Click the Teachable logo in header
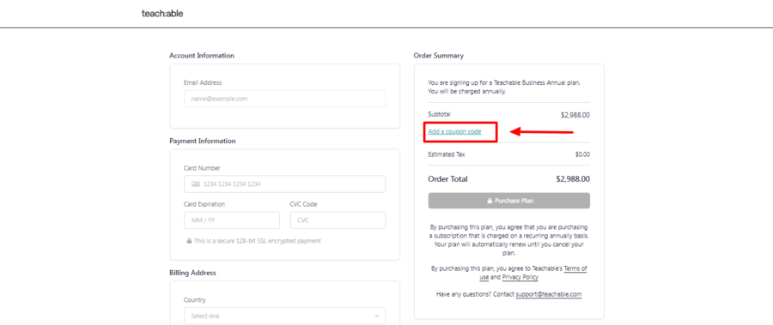 tap(162, 14)
